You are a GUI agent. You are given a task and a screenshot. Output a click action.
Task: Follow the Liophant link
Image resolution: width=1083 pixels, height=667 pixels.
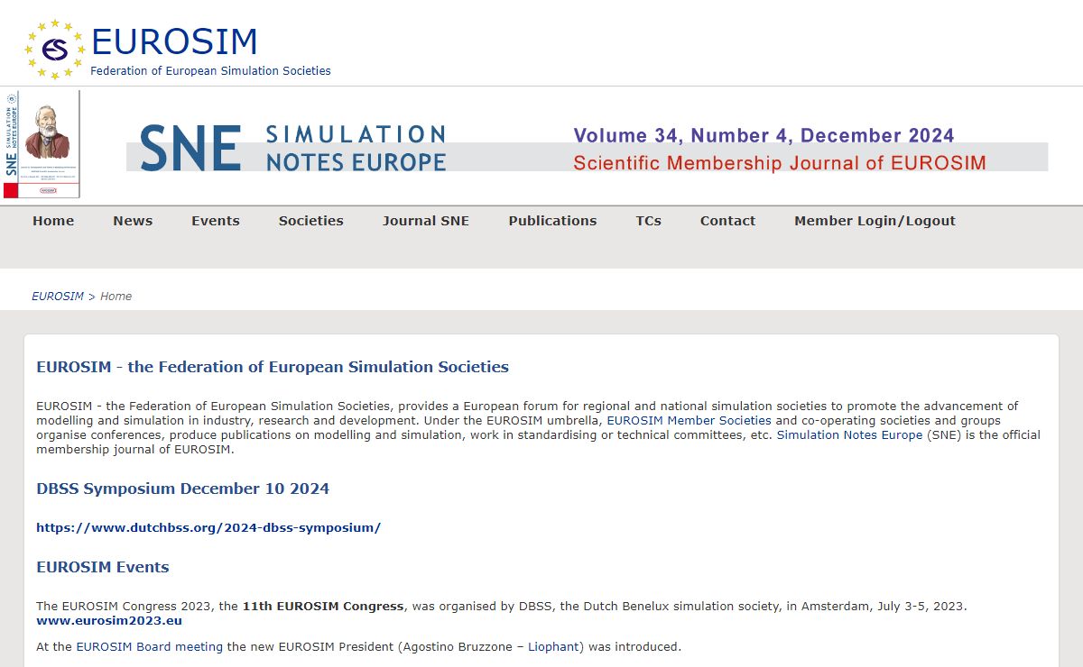(x=552, y=646)
